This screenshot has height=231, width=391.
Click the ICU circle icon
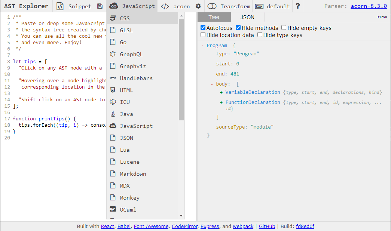[113, 102]
